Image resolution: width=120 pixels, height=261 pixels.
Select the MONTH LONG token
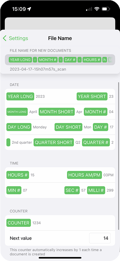(17, 112)
